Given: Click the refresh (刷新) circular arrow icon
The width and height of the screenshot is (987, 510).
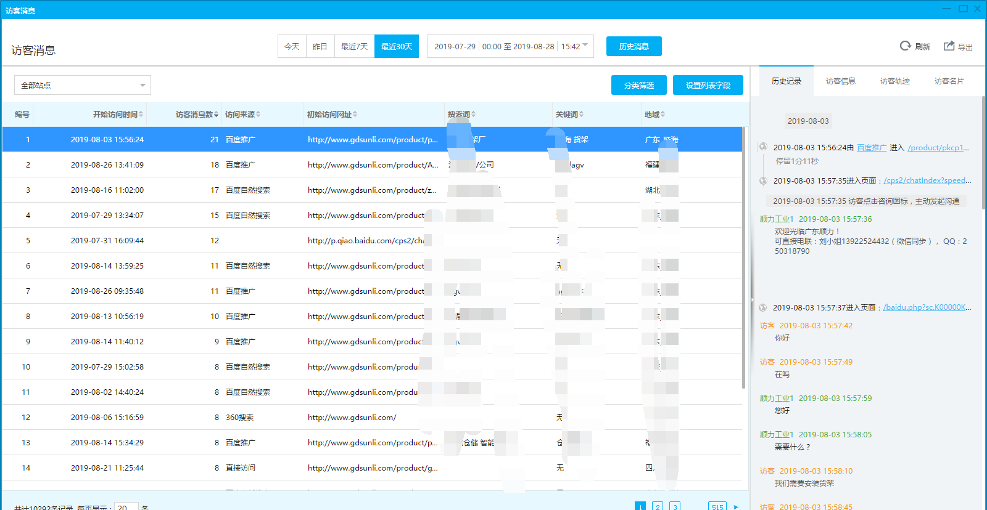Looking at the screenshot, I should (x=905, y=46).
